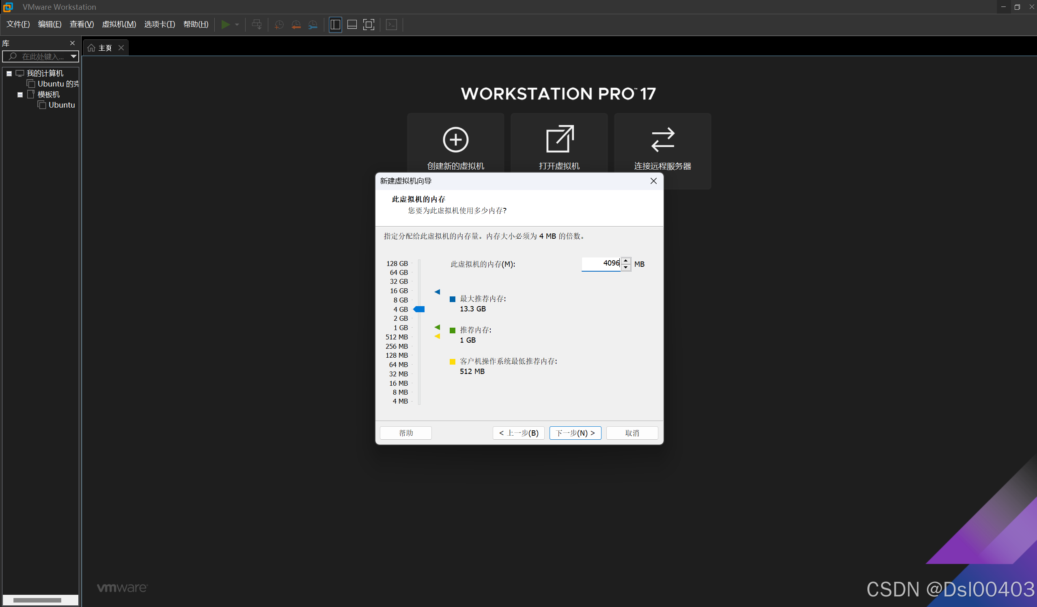Toggle the thumbnail bar view icon
The height and width of the screenshot is (607, 1037).
coord(352,25)
